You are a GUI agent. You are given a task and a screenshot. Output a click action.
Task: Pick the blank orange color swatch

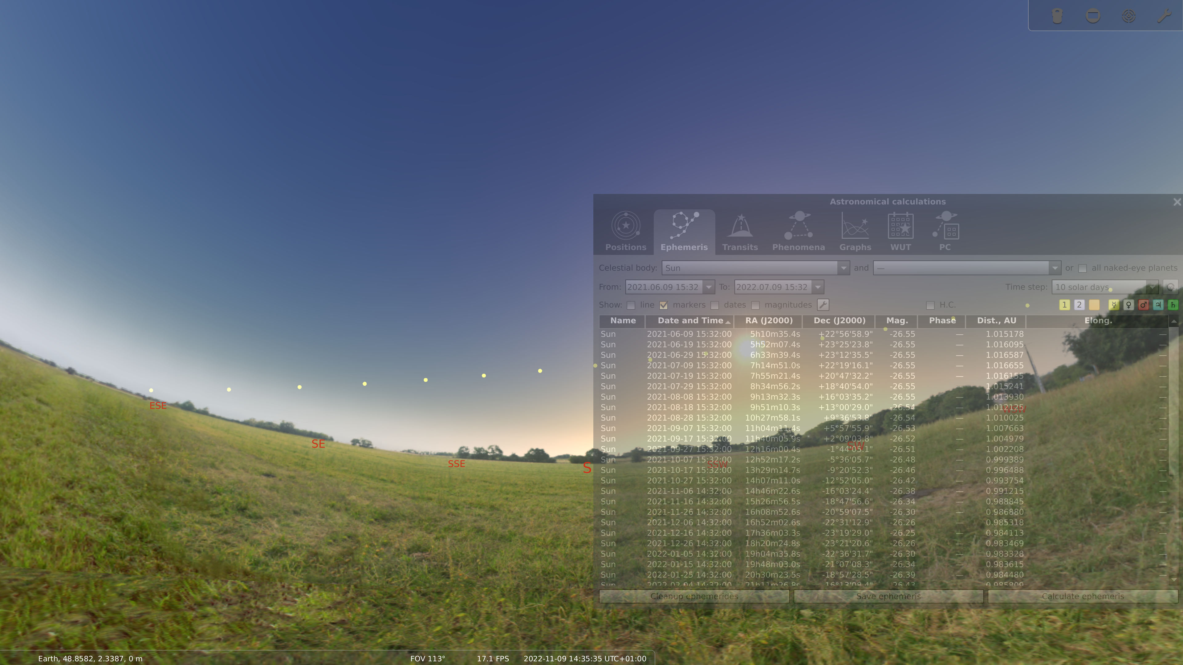pyautogui.click(x=1094, y=305)
